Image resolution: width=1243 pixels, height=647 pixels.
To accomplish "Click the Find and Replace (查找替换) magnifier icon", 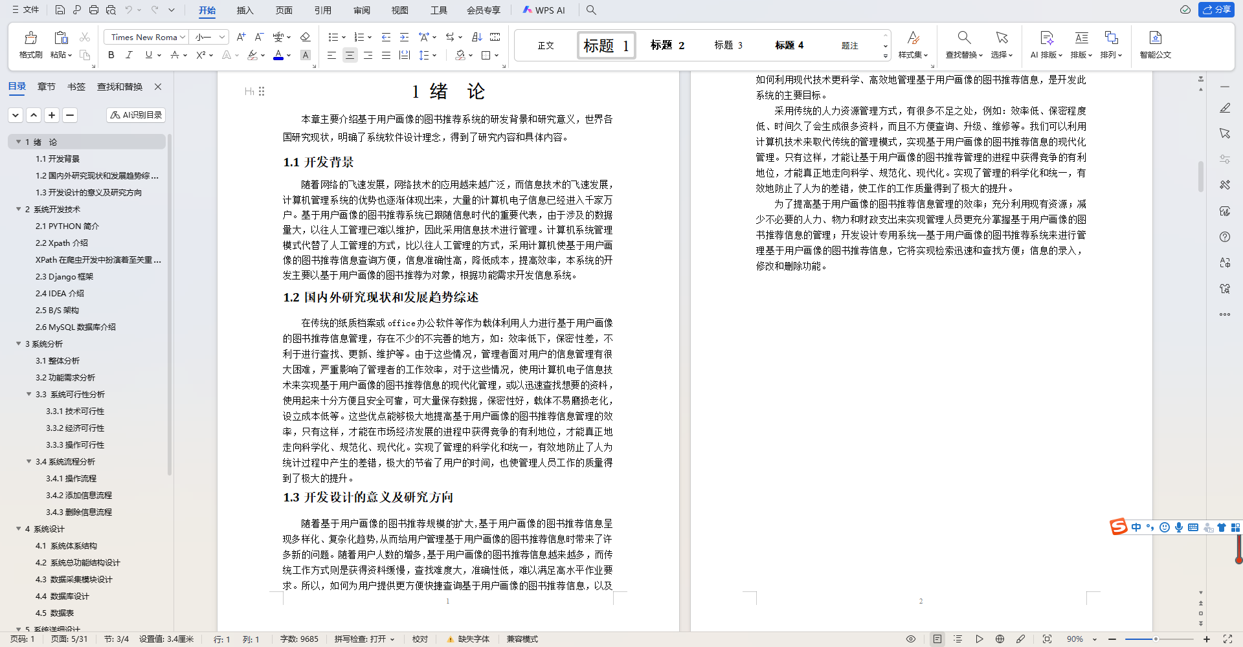I will (x=964, y=38).
